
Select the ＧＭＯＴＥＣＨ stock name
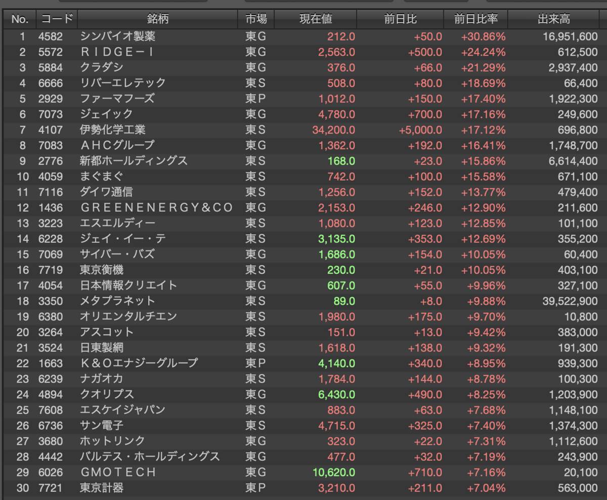(x=118, y=472)
